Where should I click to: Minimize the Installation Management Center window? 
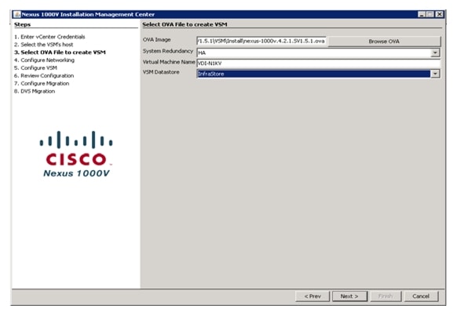click(x=422, y=14)
